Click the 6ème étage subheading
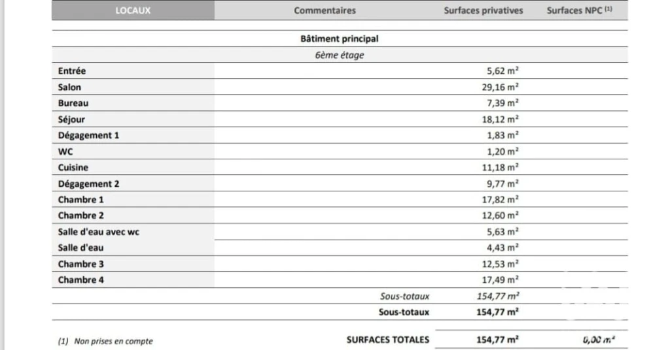670x350 pixels. tap(340, 55)
